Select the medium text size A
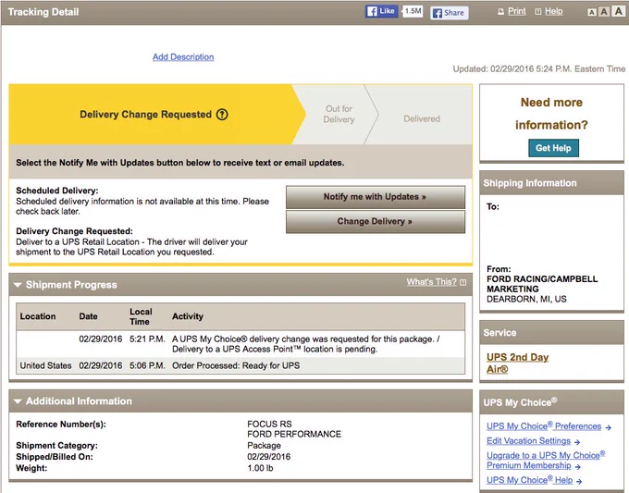Screen dimensions: 629x493 coord(604,12)
